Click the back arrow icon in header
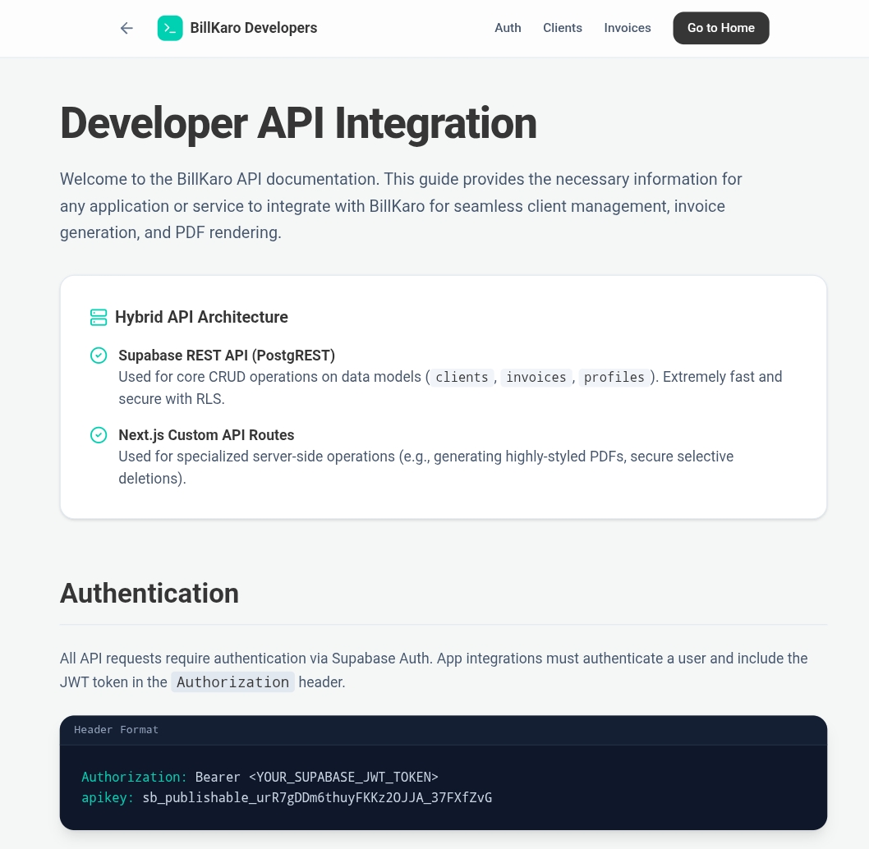869x849 pixels. pyautogui.click(x=126, y=28)
